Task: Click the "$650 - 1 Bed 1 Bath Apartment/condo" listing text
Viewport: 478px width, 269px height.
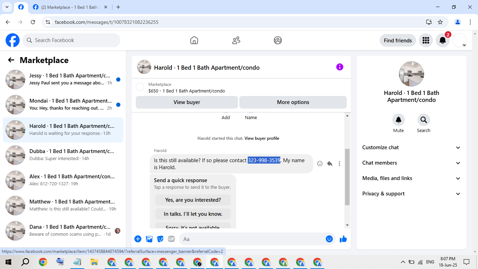Action: point(187,91)
